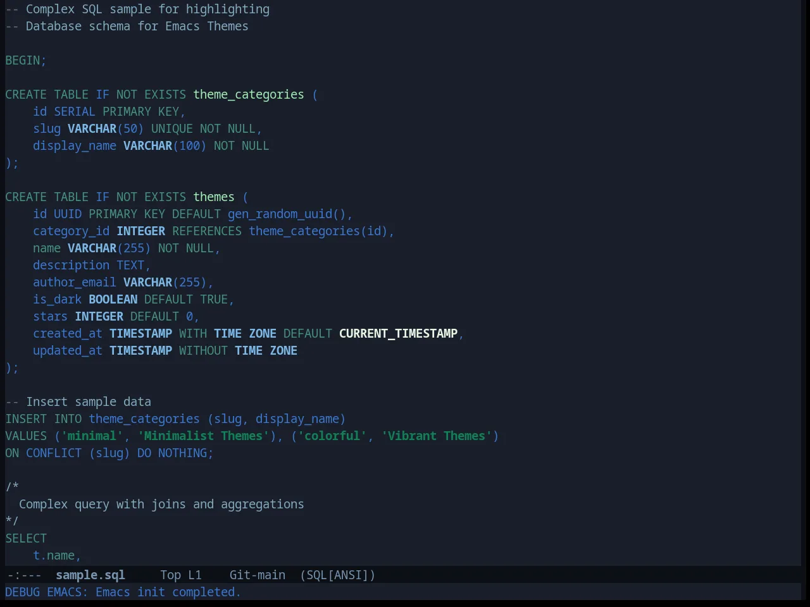This screenshot has height=607, width=810.
Task: Open the SQL[ANSI] major mode menu
Action: 337,575
